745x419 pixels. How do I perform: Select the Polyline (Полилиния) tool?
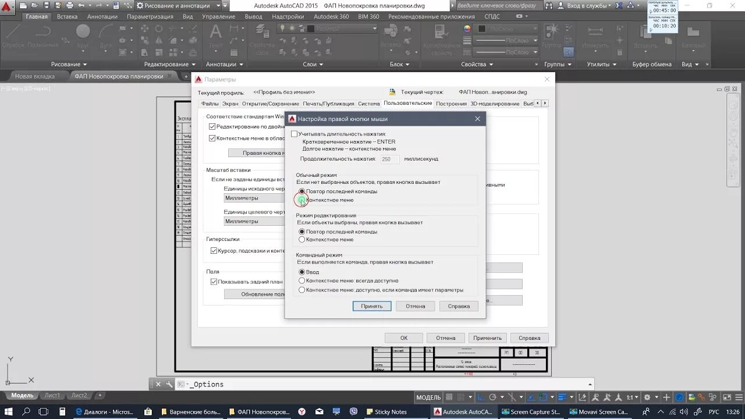[43, 35]
